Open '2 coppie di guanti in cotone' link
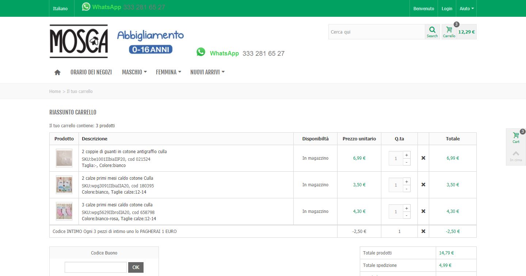 tap(124, 152)
